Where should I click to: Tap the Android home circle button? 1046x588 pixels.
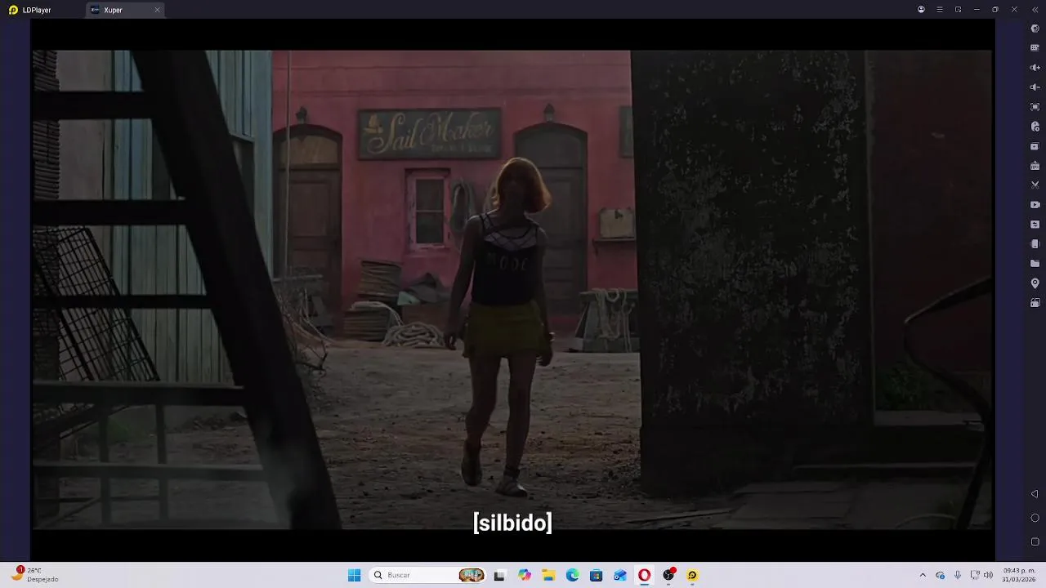point(1035,518)
